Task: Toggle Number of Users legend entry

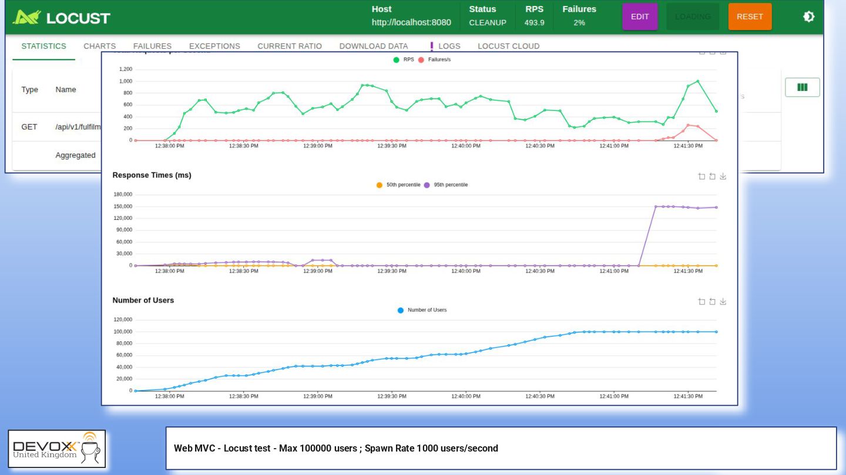Action: click(x=422, y=310)
